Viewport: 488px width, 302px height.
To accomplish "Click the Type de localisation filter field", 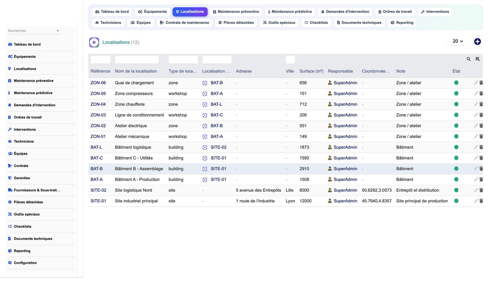I will 183,60.
